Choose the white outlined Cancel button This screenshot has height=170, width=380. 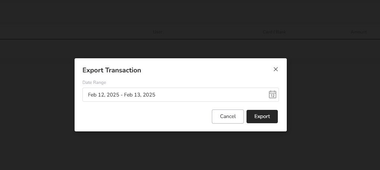click(228, 117)
